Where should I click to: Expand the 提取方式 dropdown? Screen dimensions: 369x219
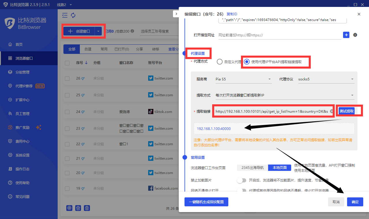tap(285, 95)
